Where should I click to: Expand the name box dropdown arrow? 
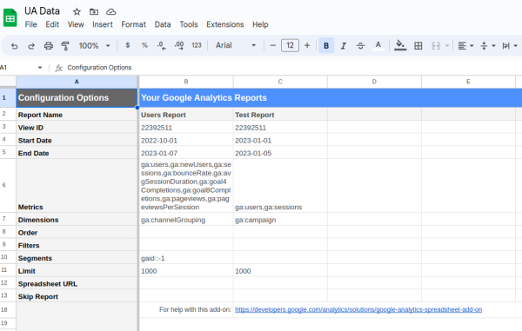coord(40,68)
